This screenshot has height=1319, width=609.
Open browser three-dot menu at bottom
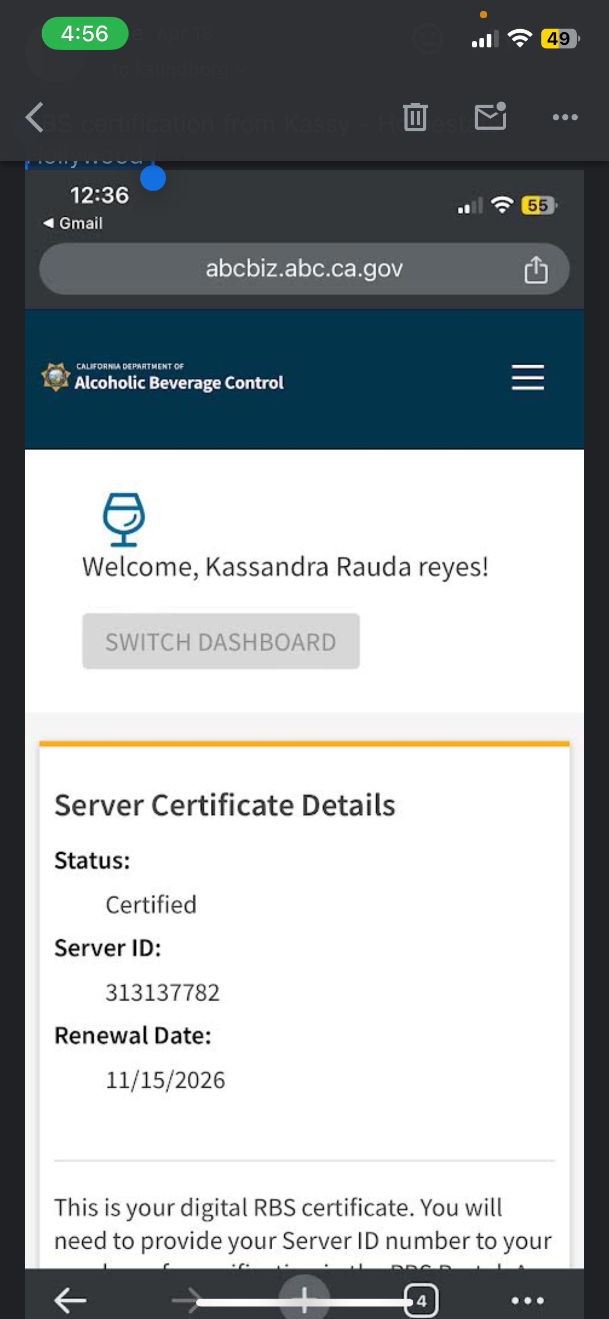point(527,1300)
